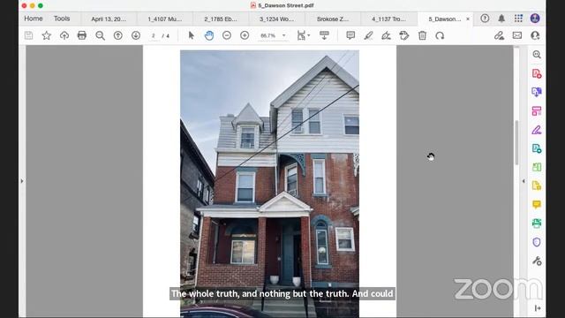565x318 pixels.
Task: Go to the previous page
Action: click(117, 35)
